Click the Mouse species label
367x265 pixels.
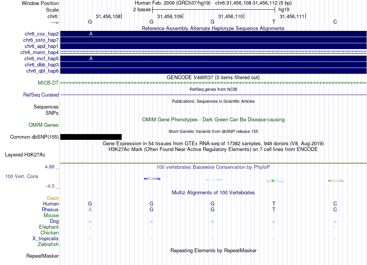point(51,216)
